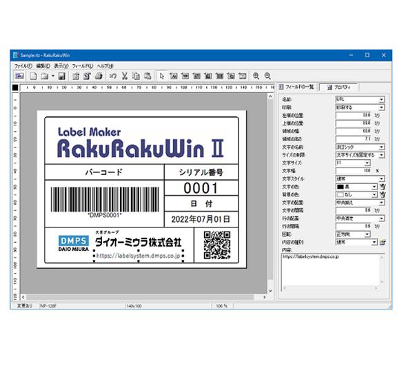Click the text color picker bucket icon
The width and height of the screenshot is (406, 366).
coord(383,187)
